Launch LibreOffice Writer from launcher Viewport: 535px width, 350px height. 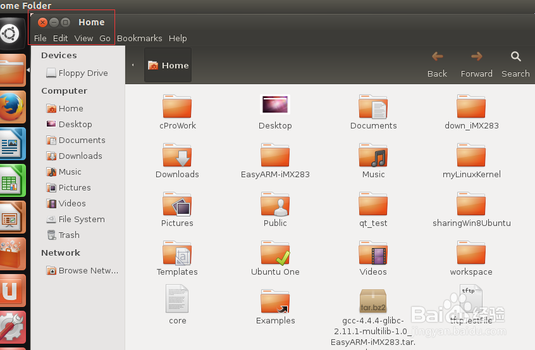coord(12,144)
